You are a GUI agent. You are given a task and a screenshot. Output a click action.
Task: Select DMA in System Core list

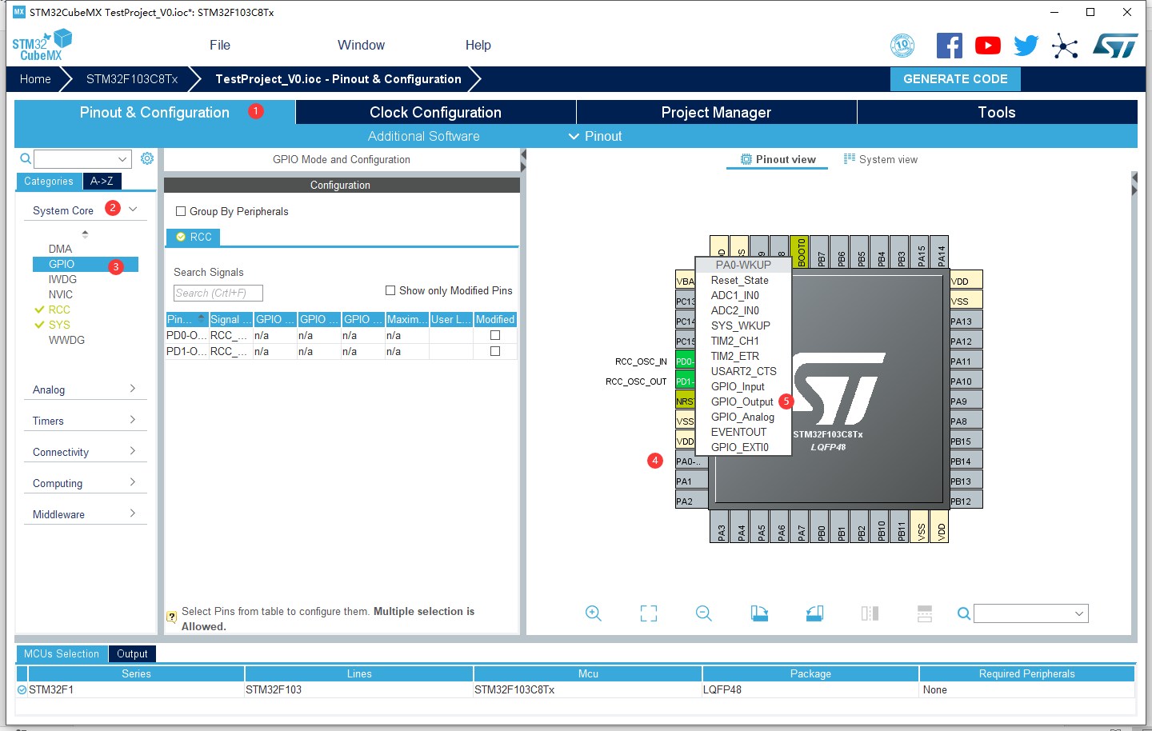[x=60, y=249]
